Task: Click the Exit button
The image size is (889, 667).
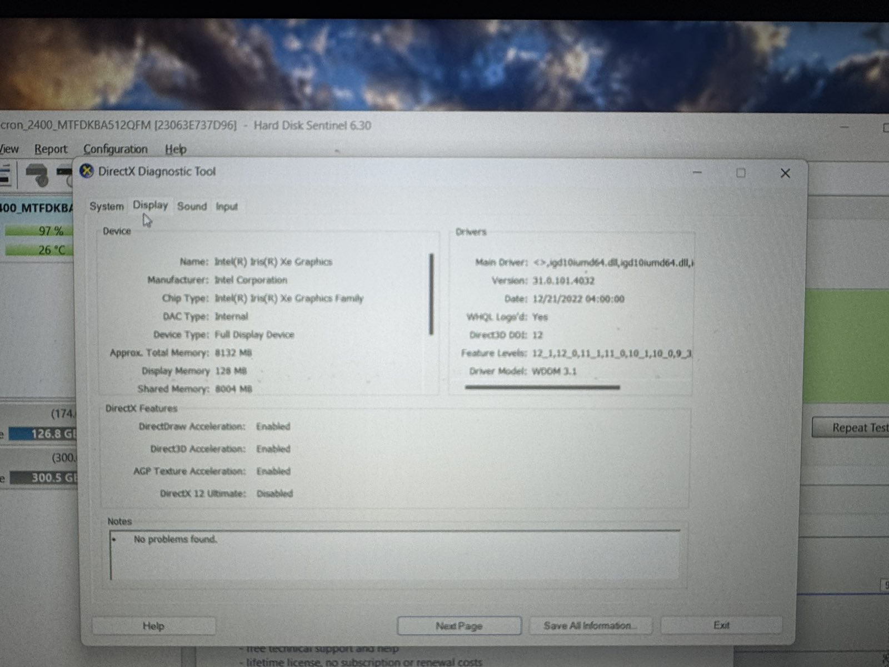Action: coord(721,625)
